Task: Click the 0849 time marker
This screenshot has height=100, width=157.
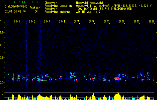Action: 137,21
